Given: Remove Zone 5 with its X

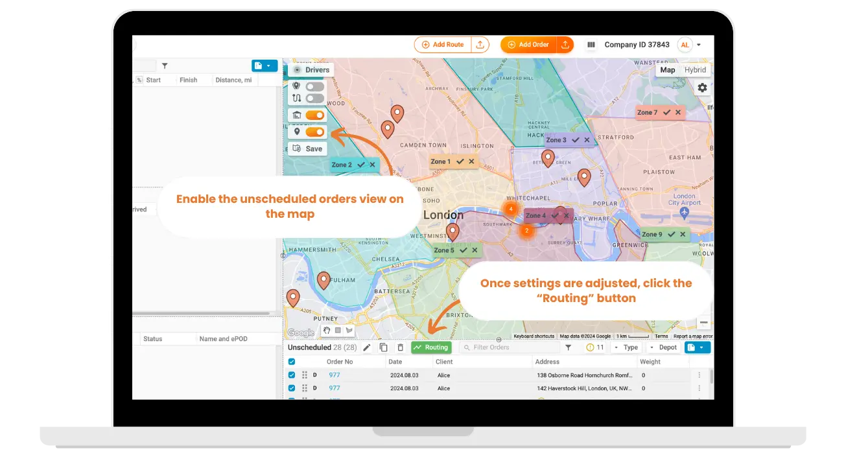Looking at the screenshot, I should tap(475, 250).
